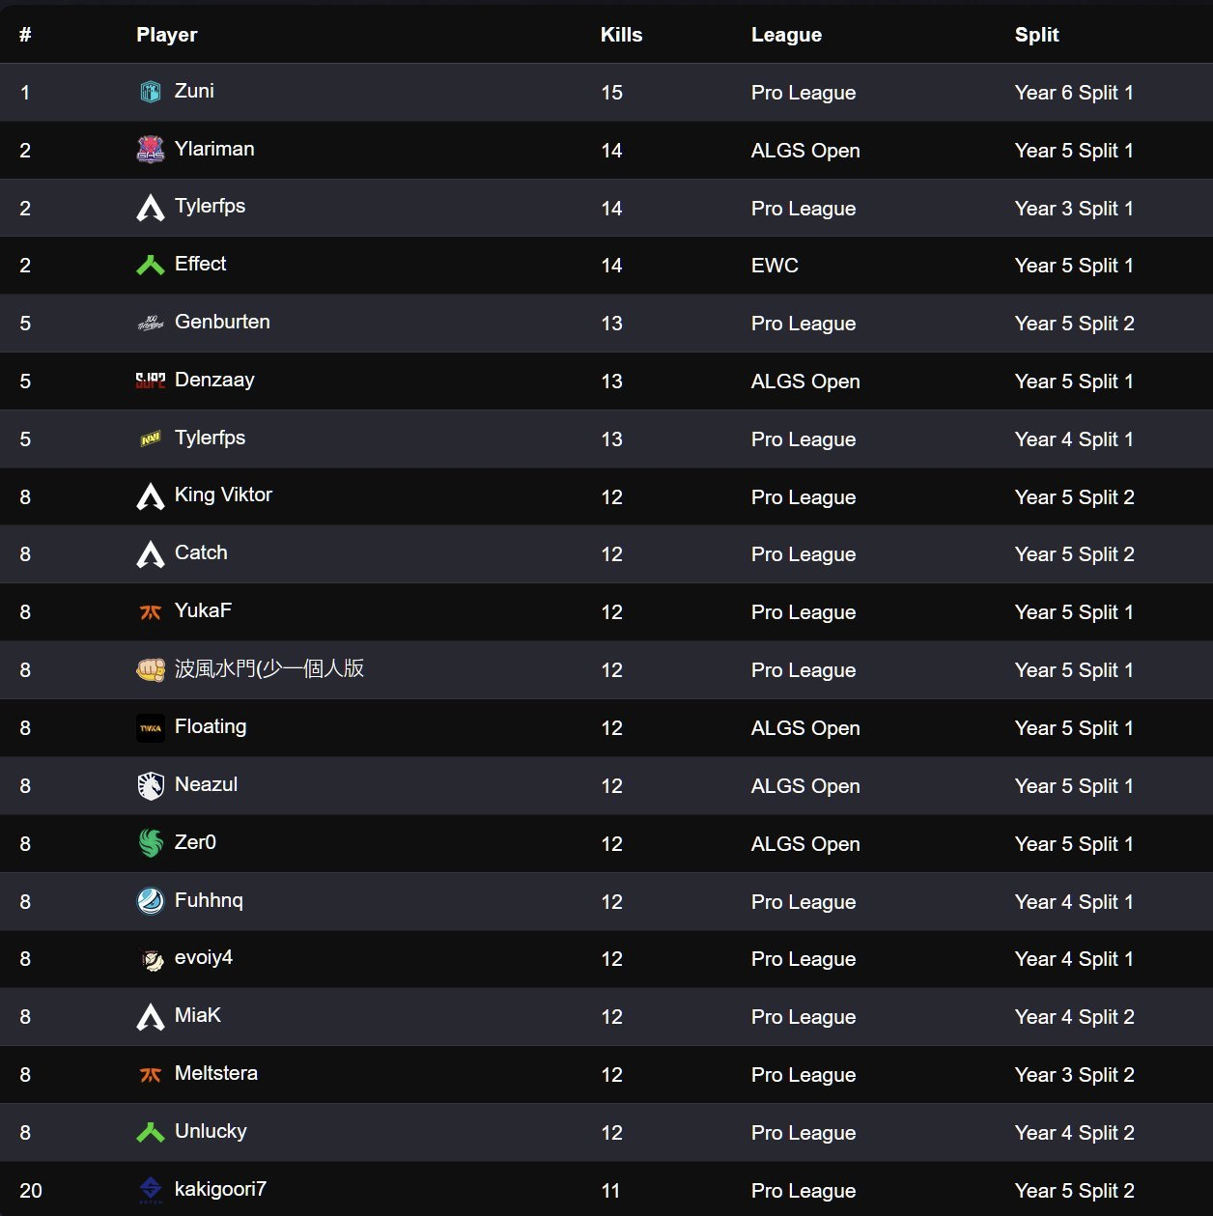Viewport: 1213px width, 1216px height.
Task: Click the green logo next to Effect
Action: [x=151, y=265]
